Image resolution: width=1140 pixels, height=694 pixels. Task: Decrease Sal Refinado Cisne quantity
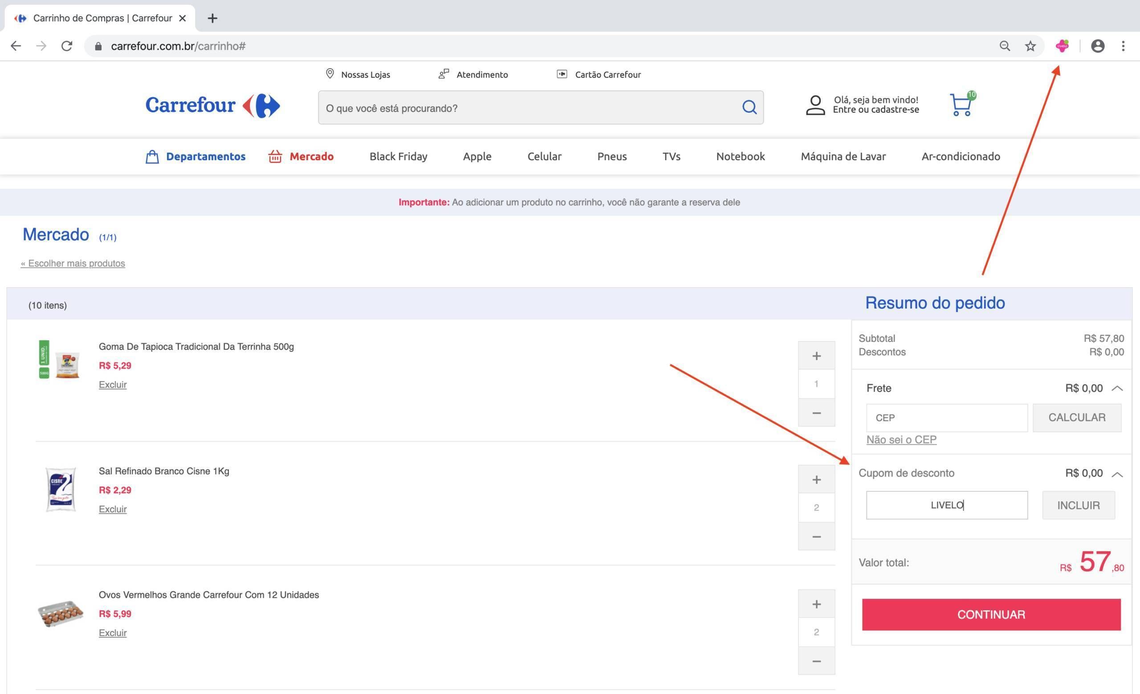tap(816, 536)
